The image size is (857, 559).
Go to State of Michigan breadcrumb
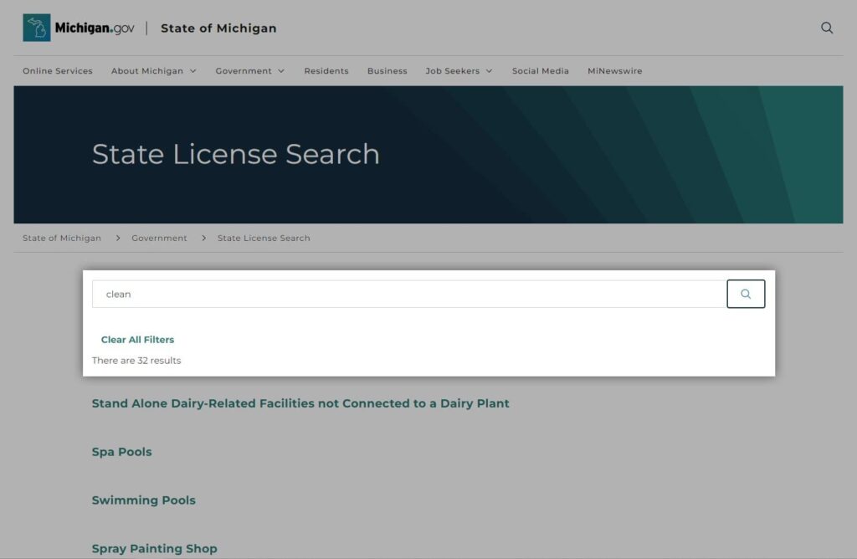[x=61, y=238]
